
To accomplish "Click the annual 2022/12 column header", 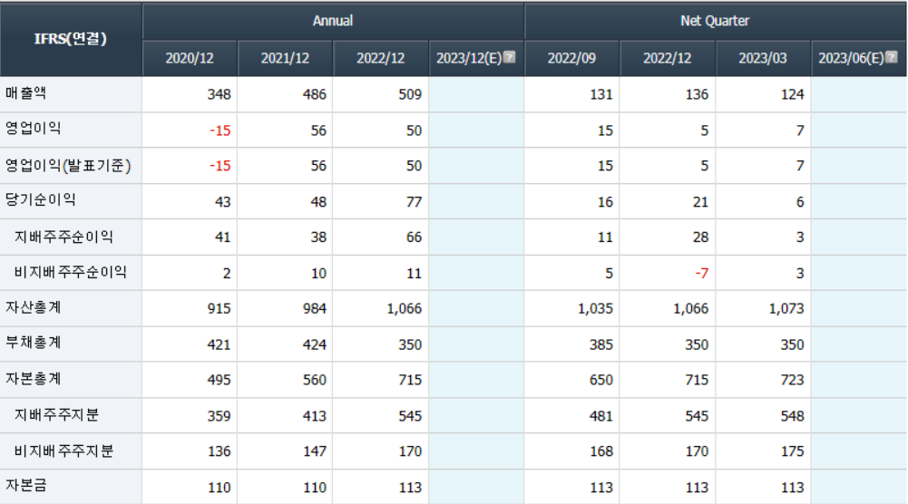I will coord(380,58).
